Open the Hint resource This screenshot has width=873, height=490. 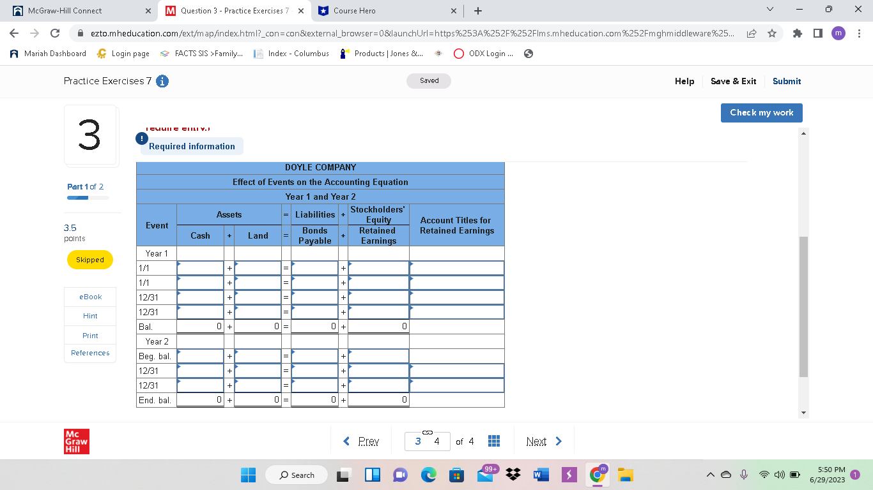pos(90,316)
